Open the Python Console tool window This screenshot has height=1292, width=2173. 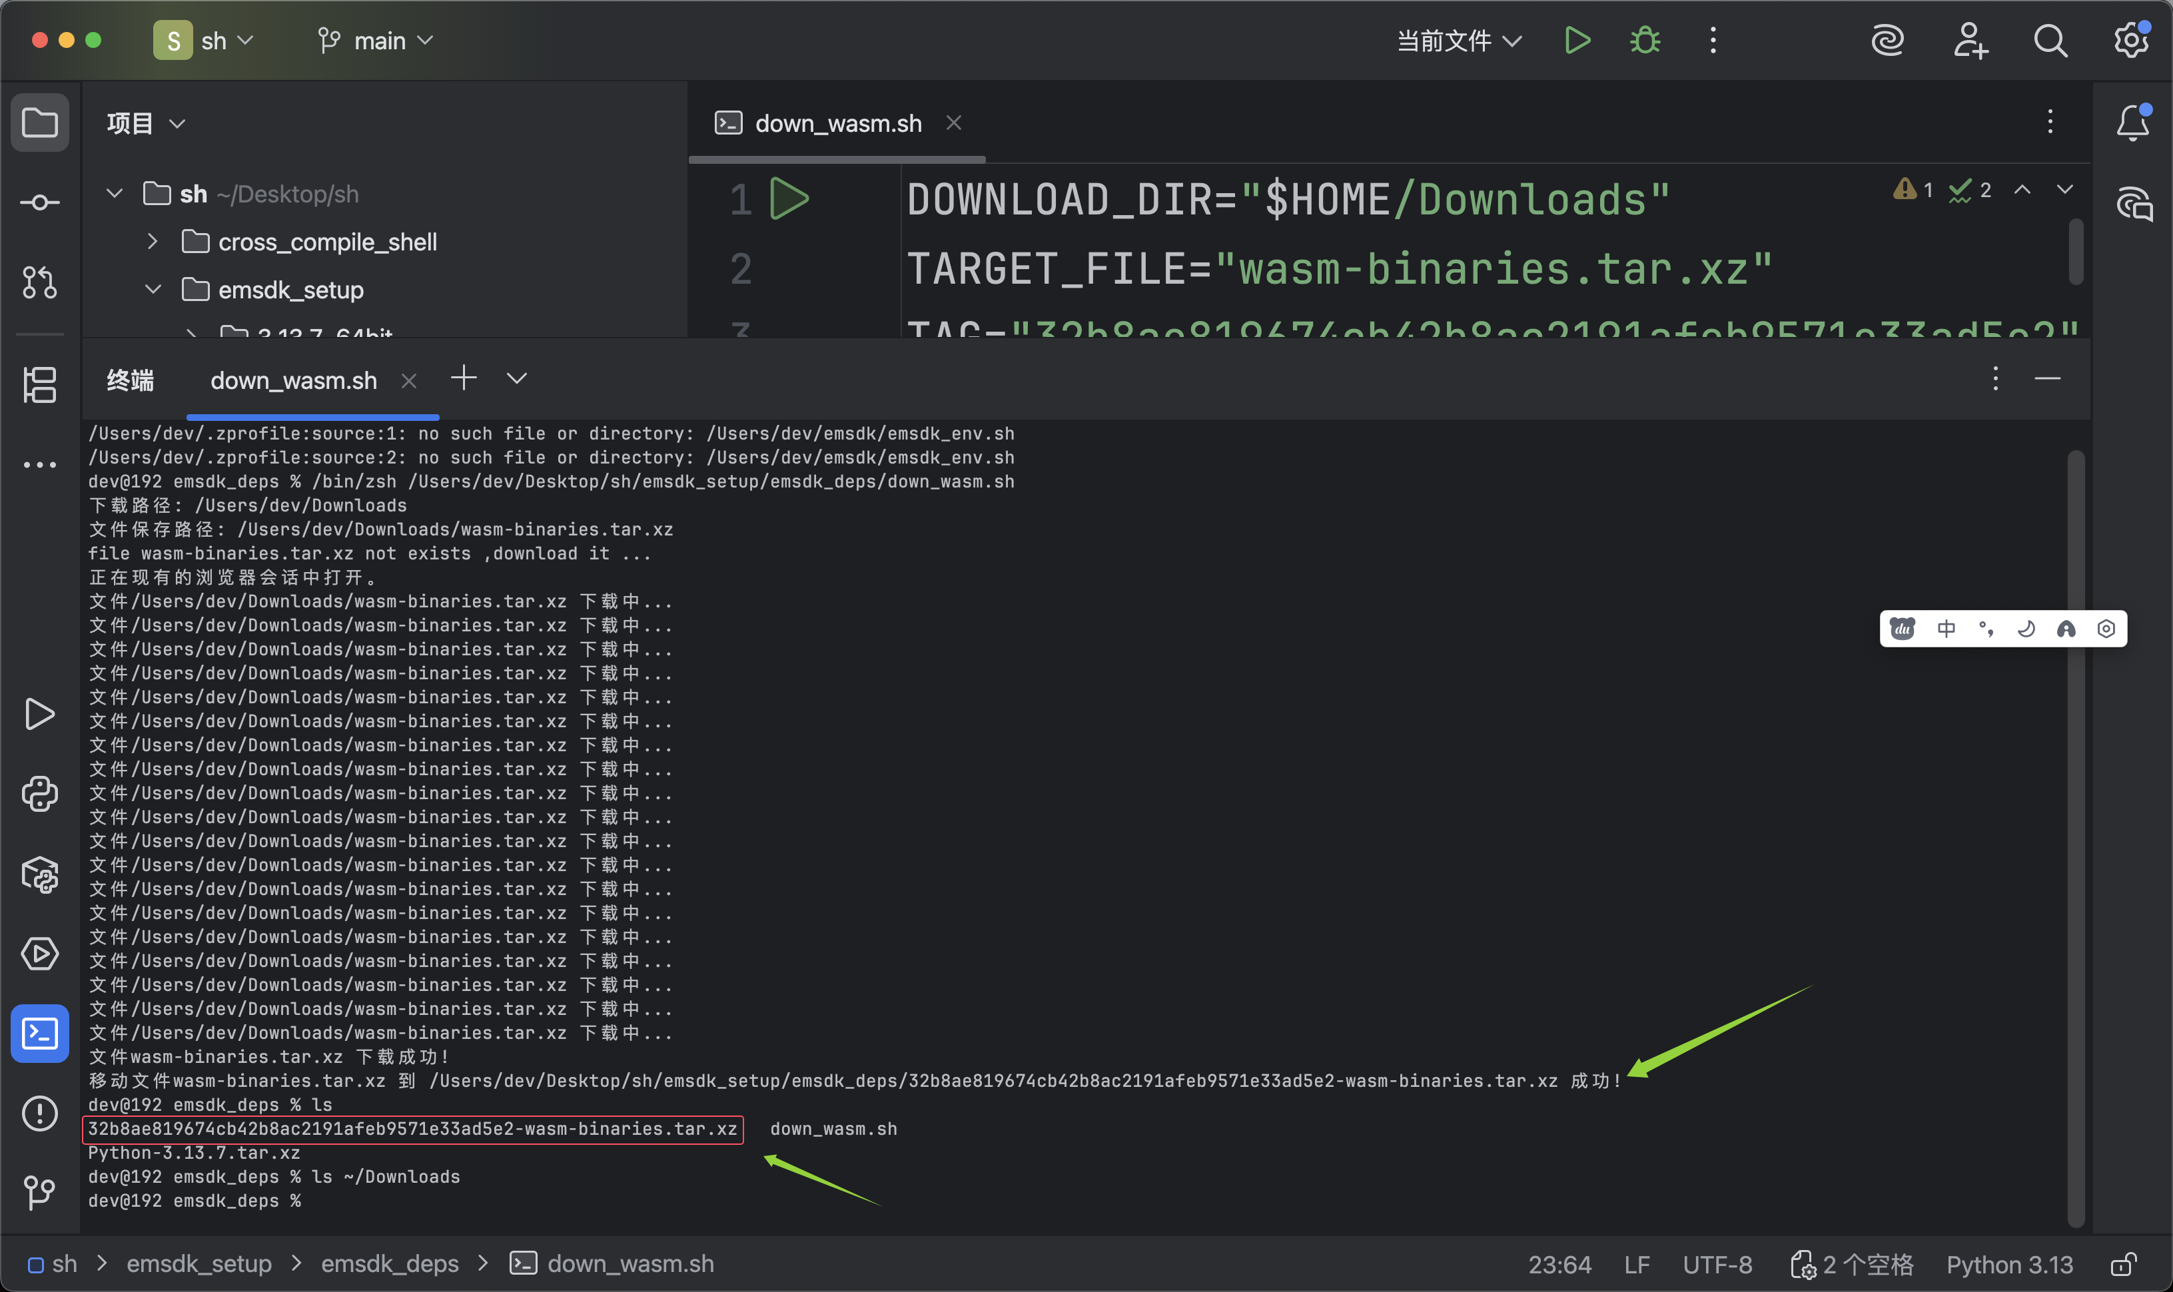click(39, 794)
